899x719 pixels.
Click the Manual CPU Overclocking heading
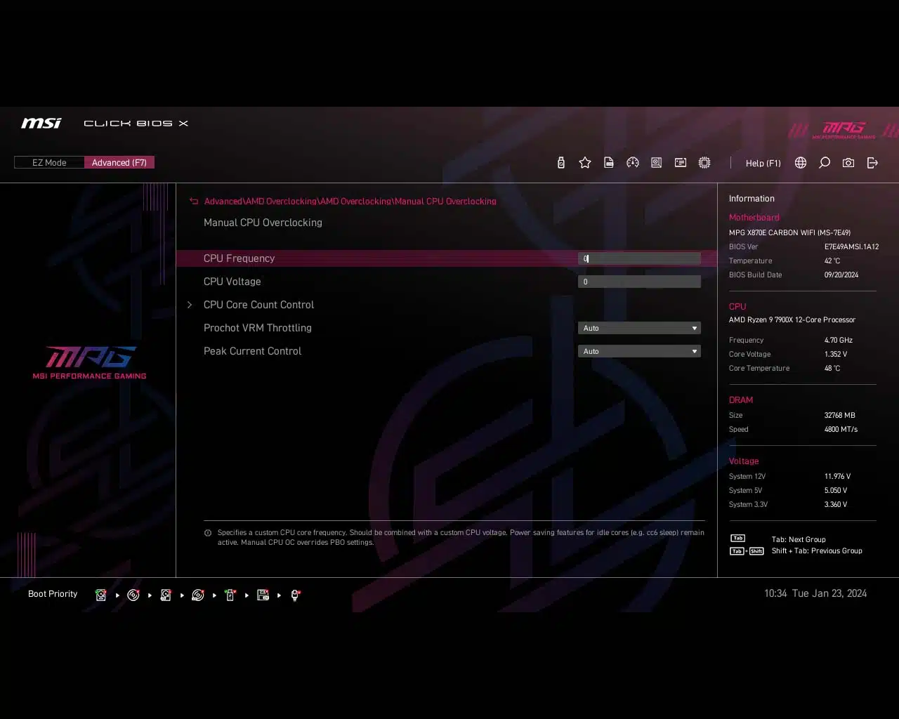click(x=263, y=223)
